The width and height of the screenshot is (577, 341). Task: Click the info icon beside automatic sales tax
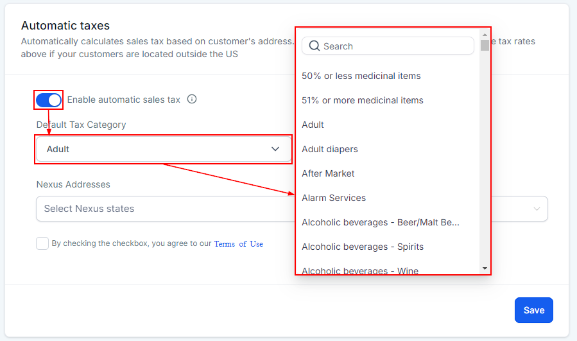click(x=191, y=100)
